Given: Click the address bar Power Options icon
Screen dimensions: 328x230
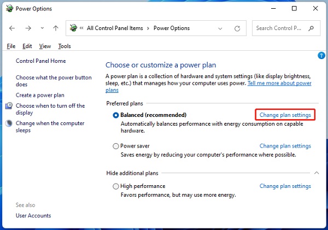Looking at the screenshot, I should [x=73, y=28].
